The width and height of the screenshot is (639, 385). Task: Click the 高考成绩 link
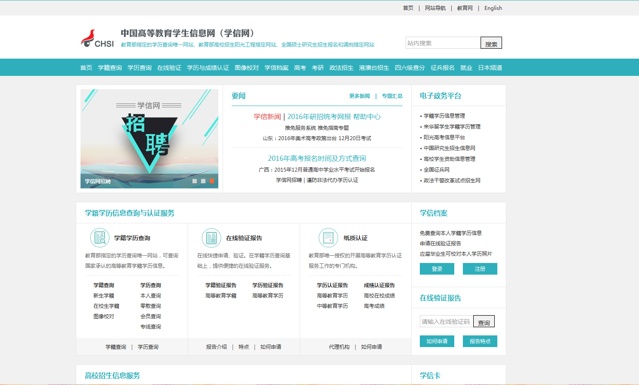374,306
